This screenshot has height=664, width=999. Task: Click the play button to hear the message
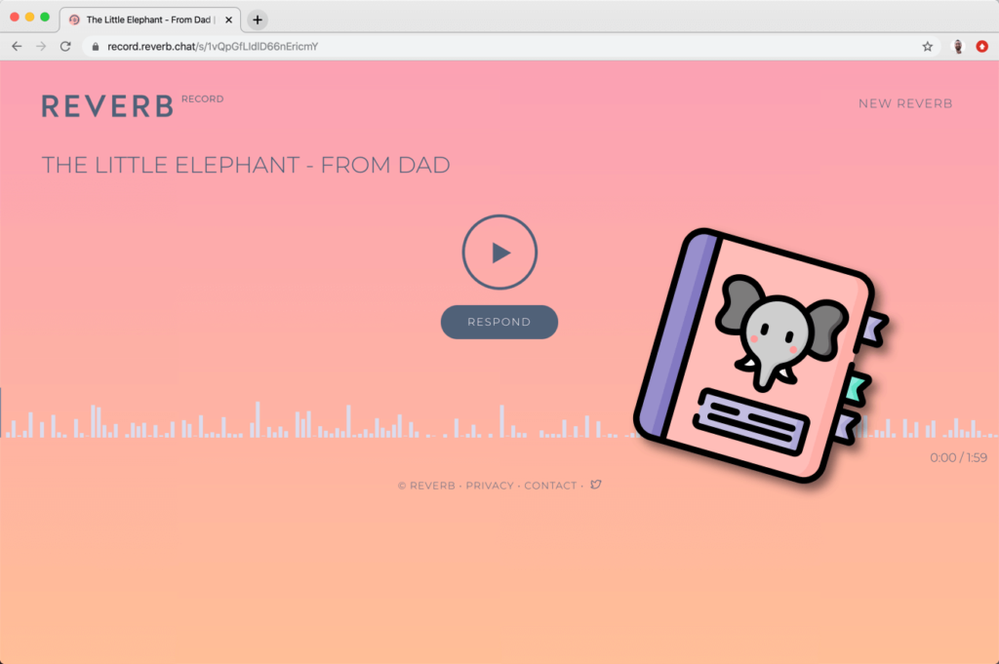pos(499,252)
